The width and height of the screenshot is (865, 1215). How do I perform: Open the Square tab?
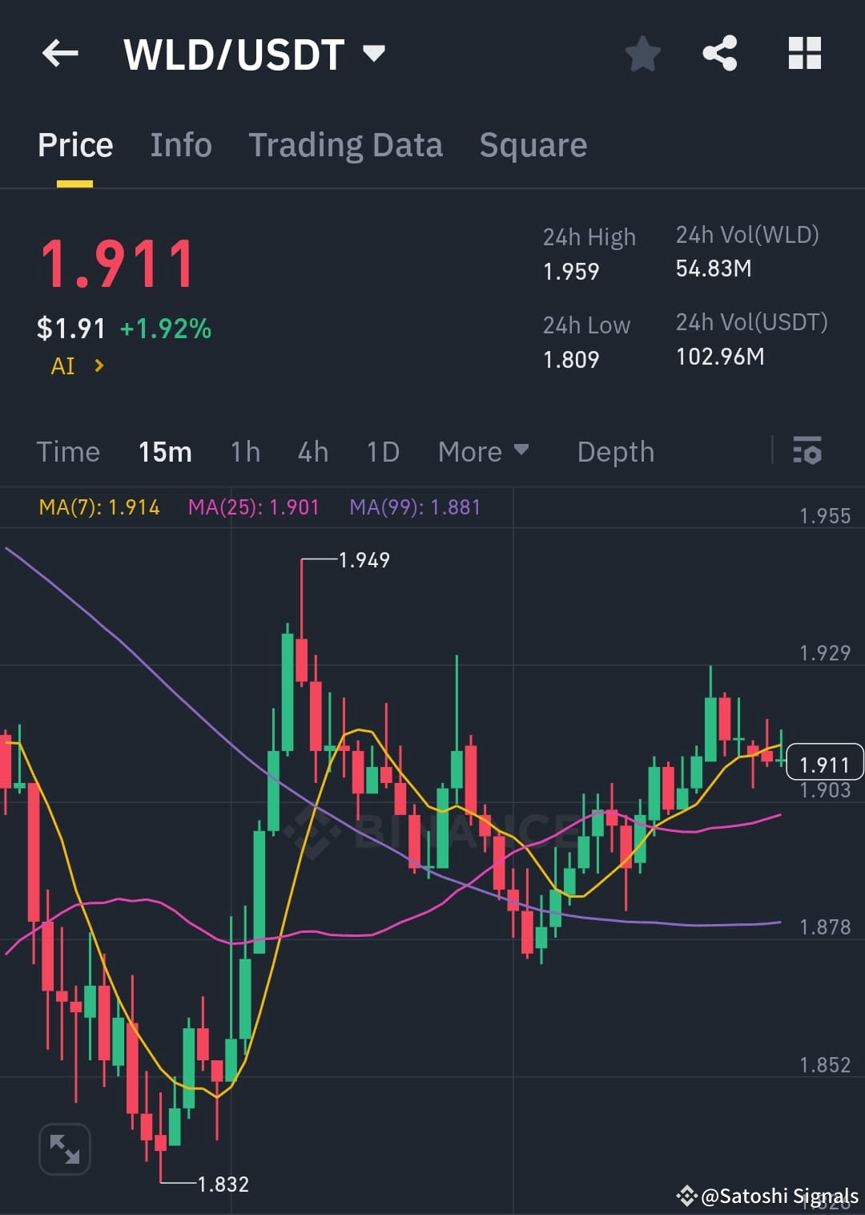pyautogui.click(x=533, y=144)
